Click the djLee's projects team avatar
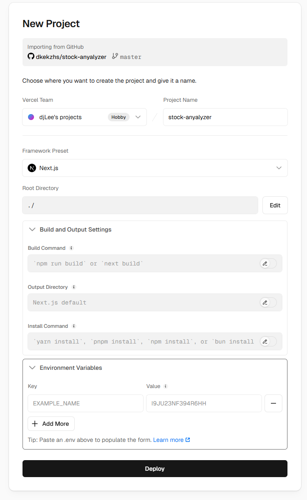Viewport: 307px width, 500px height. point(31,117)
